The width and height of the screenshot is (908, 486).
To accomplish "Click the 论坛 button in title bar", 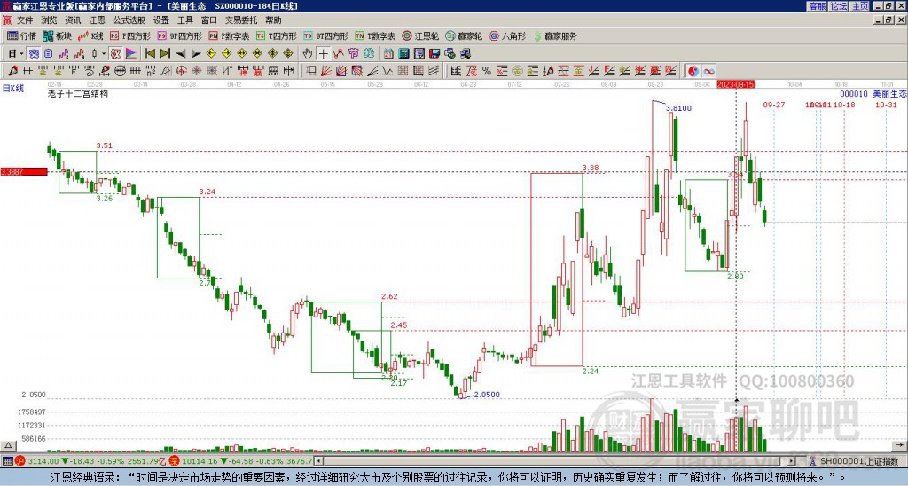I will tap(838, 6).
